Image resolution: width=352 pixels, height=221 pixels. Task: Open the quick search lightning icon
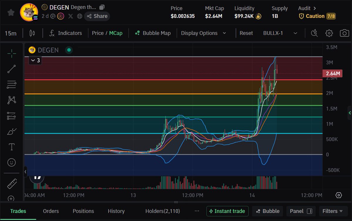coord(314,33)
